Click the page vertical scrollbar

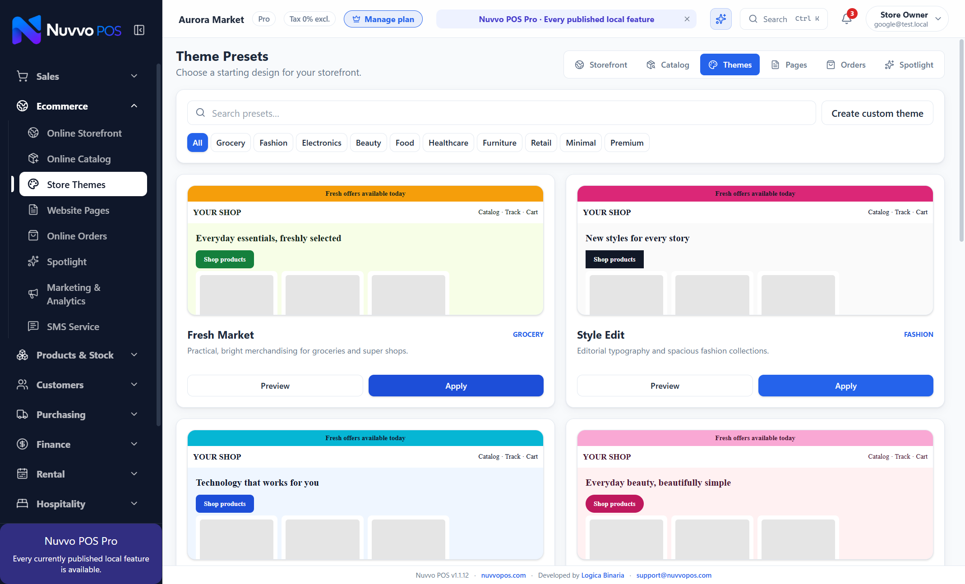pyautogui.click(x=961, y=141)
